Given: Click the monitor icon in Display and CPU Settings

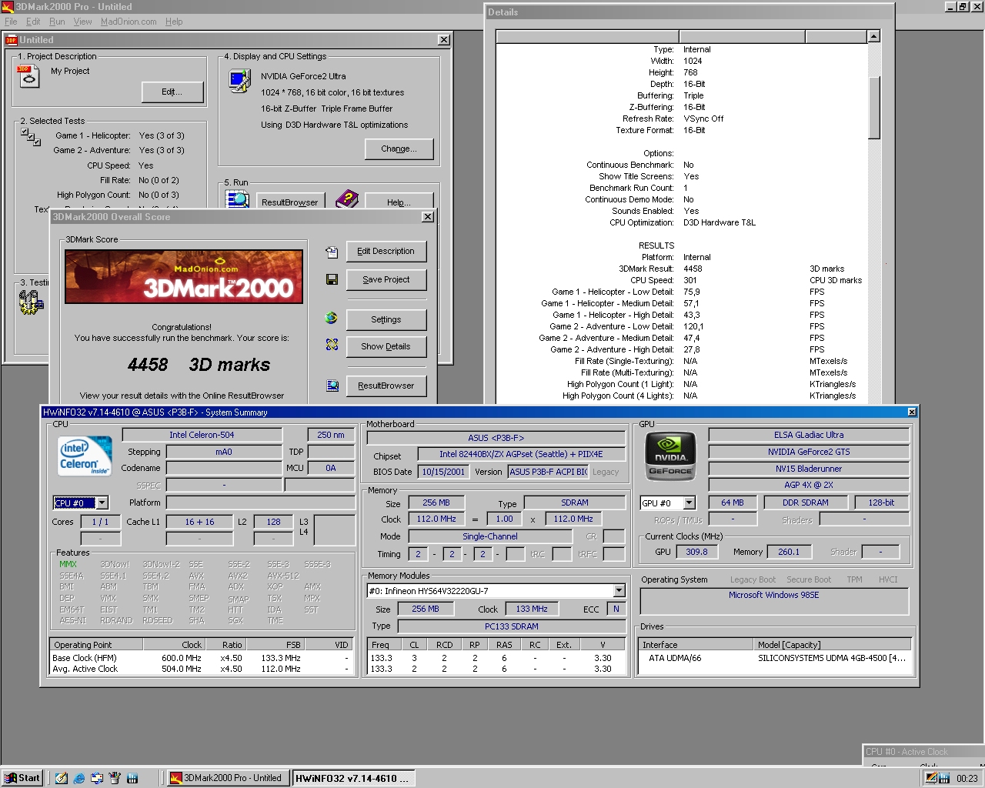Looking at the screenshot, I should click(239, 79).
